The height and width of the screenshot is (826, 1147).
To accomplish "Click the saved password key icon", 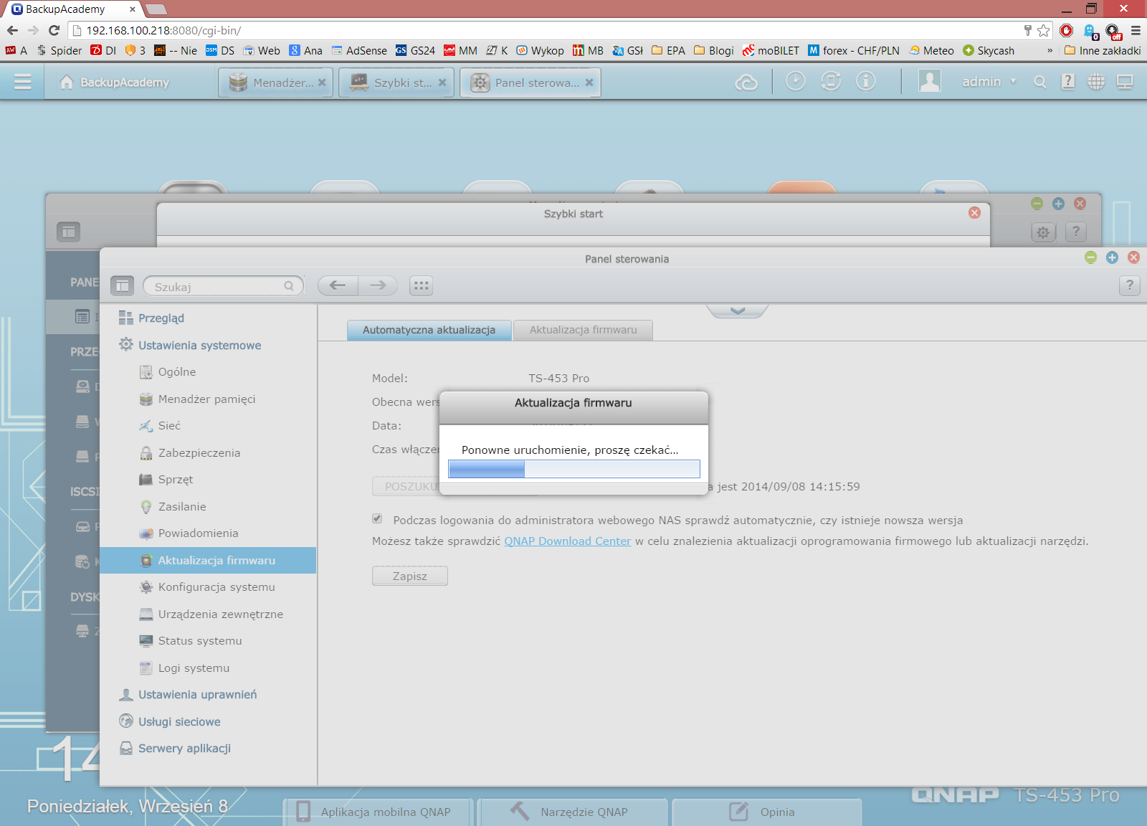I will coord(1027,30).
